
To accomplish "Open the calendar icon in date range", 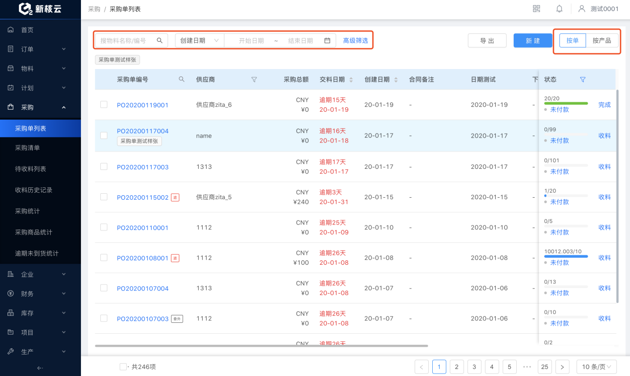I will click(x=327, y=41).
